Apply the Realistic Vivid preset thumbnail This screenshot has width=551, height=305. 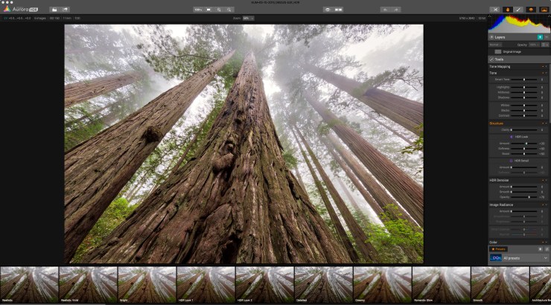point(88,285)
